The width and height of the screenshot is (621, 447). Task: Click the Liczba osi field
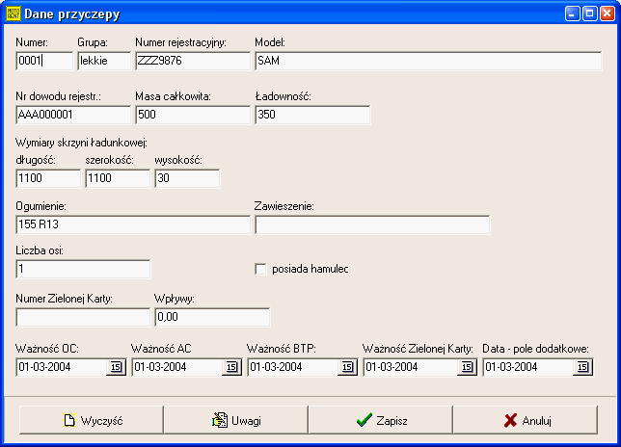click(x=83, y=270)
